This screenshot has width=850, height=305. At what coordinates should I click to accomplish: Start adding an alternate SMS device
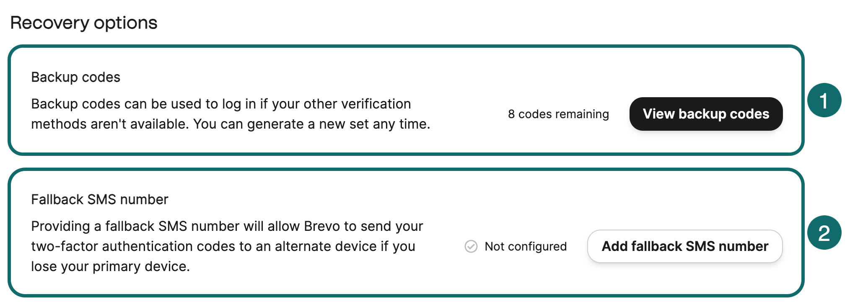(684, 246)
